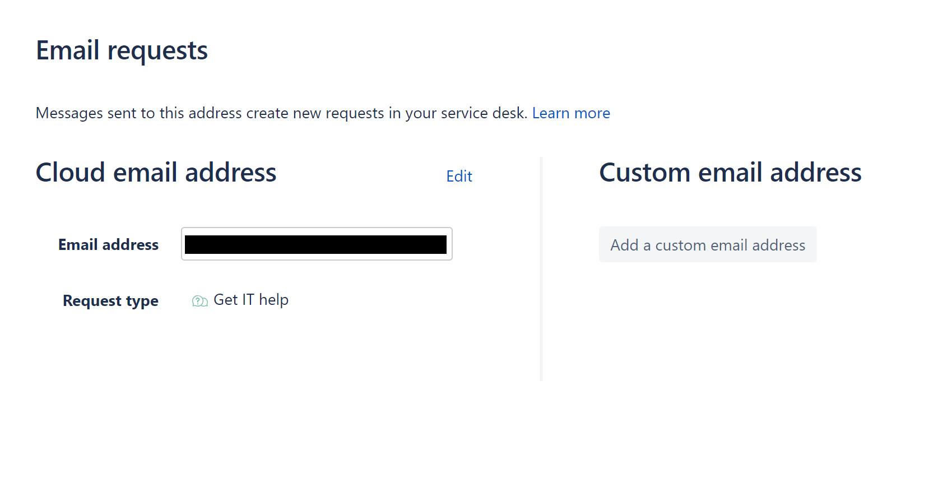The width and height of the screenshot is (929, 487).
Task: Click the Custom email address heading
Action: click(x=730, y=173)
